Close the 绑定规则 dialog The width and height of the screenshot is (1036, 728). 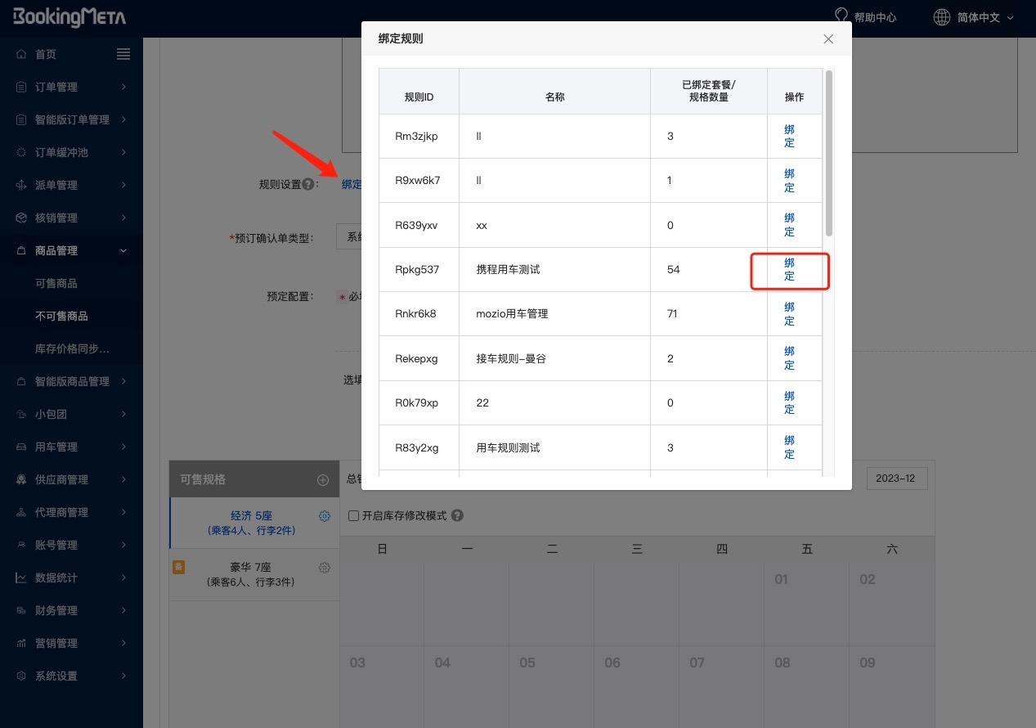coord(828,39)
